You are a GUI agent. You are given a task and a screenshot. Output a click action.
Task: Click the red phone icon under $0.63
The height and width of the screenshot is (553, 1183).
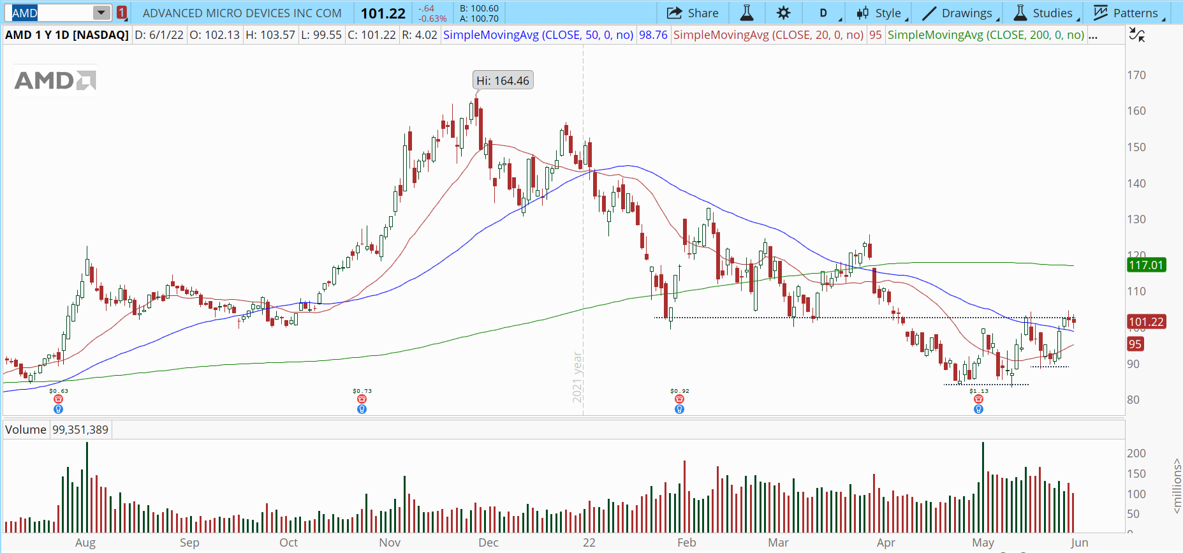click(58, 399)
